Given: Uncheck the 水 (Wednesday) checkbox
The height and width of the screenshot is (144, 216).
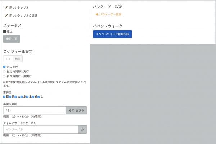Looking at the screenshot, I should 22,97.
